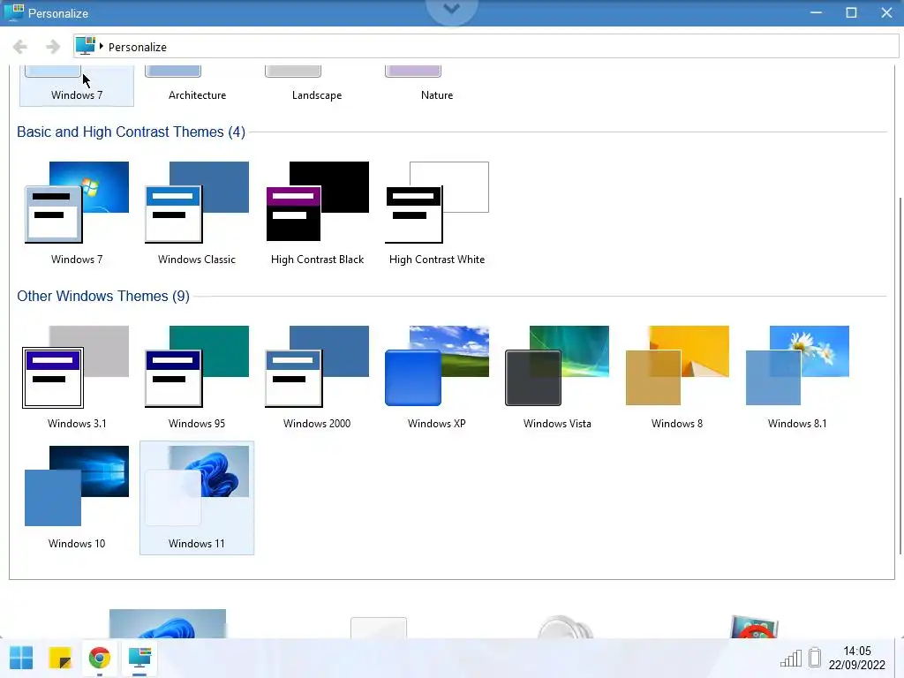
Task: Open the Start menu
Action: [21, 658]
